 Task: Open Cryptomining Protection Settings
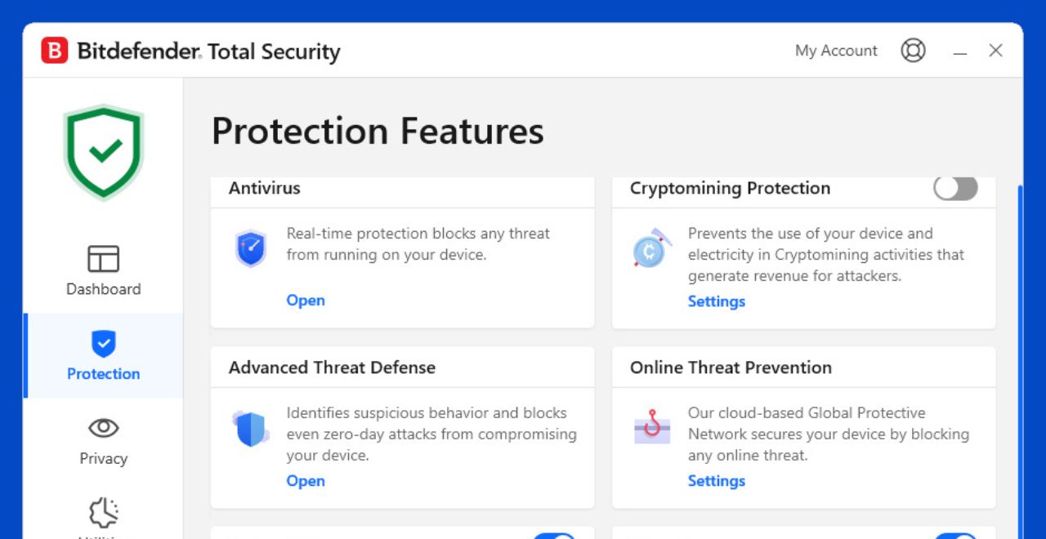click(717, 301)
